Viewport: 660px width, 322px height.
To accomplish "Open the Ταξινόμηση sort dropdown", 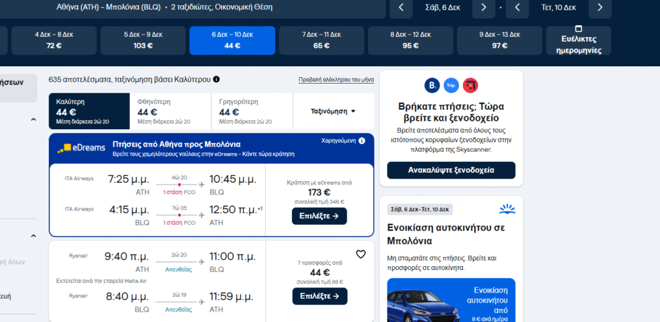I will click(x=333, y=111).
